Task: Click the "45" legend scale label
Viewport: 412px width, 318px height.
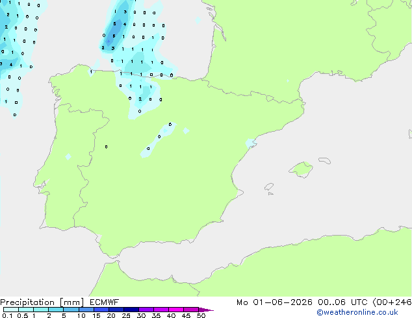Action: click(186, 315)
